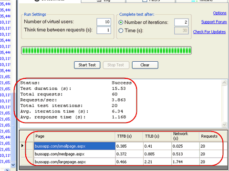The height and width of the screenshot is (171, 229).
Task: Click the Requests/sec value 3.863
Action: click(119, 100)
